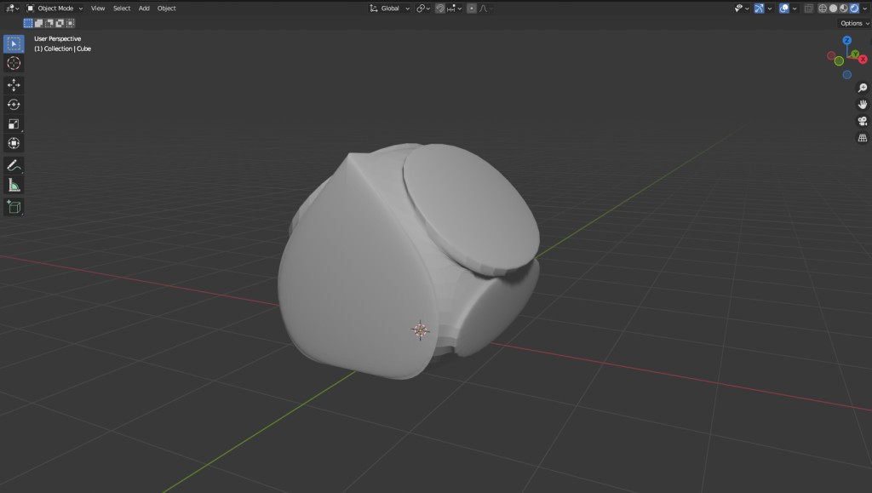Screen dimensions: 872x493
Task: Select the Cursor tool in the toolbar
Action: point(14,63)
